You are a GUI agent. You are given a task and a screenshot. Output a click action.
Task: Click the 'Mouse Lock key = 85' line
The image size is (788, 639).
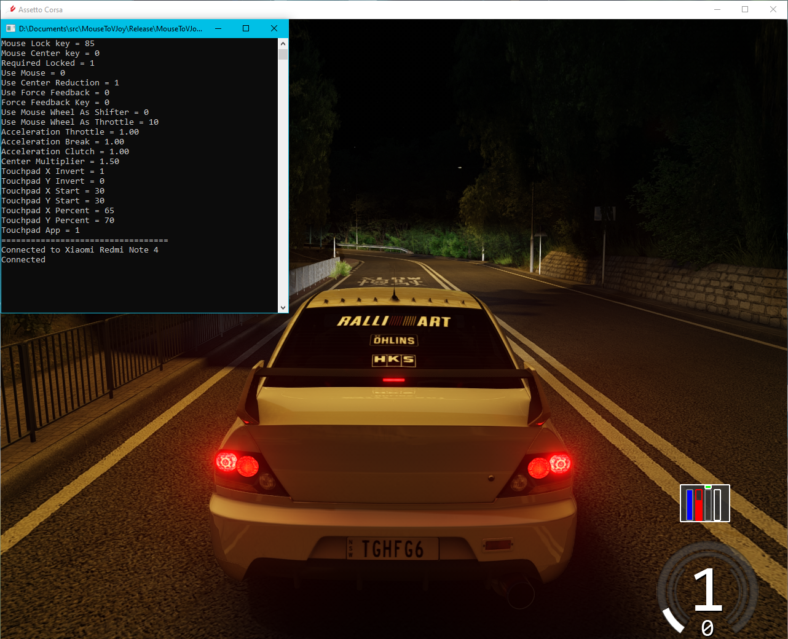[48, 44]
